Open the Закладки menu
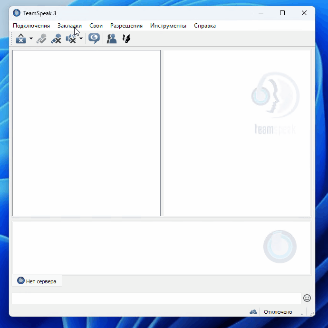Image resolution: width=328 pixels, height=328 pixels. [69, 26]
